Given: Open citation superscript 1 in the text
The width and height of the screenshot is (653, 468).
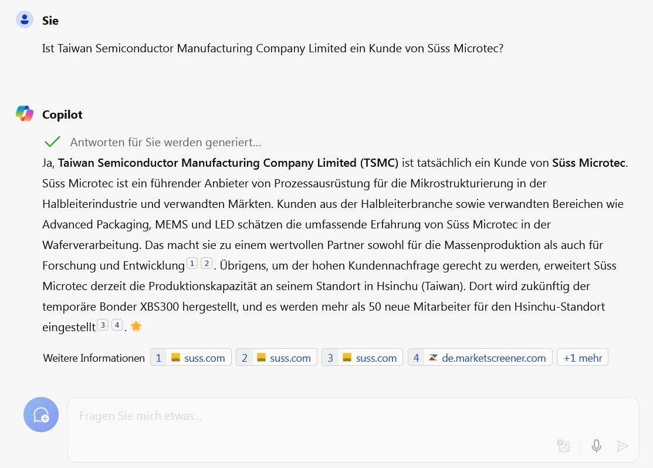Looking at the screenshot, I should [x=192, y=263].
